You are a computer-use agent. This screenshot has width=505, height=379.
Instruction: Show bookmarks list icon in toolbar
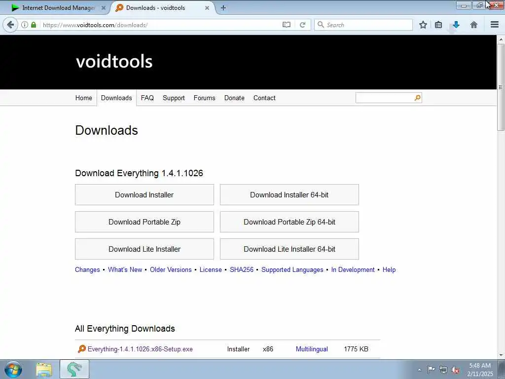pos(438,25)
